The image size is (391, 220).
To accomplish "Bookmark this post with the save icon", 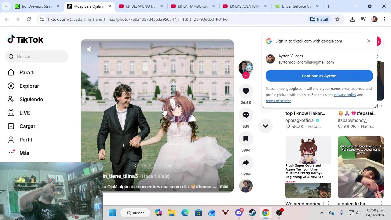I will (246, 139).
